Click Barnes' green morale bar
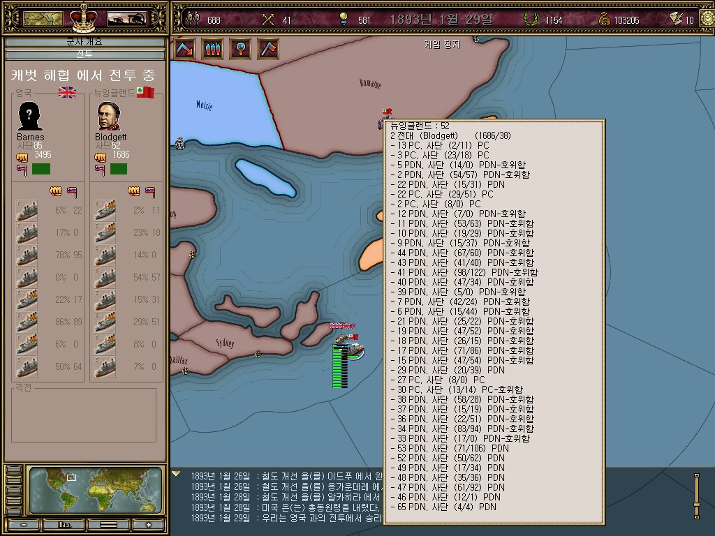The width and height of the screenshot is (715, 536). click(41, 169)
